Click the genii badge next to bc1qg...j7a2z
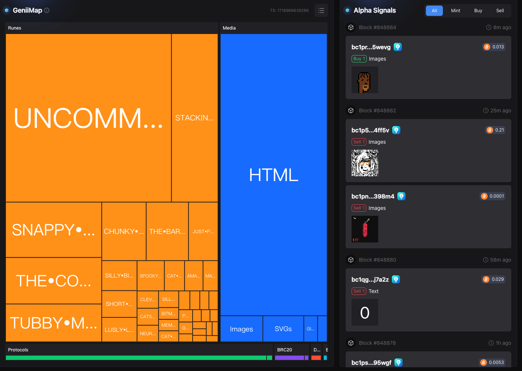Image resolution: width=522 pixels, height=371 pixels. (x=396, y=279)
